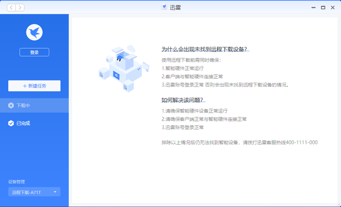This screenshot has height=207, width=341.
Task: Click the Xunlei logo icon in title bar
Action: (164, 7)
